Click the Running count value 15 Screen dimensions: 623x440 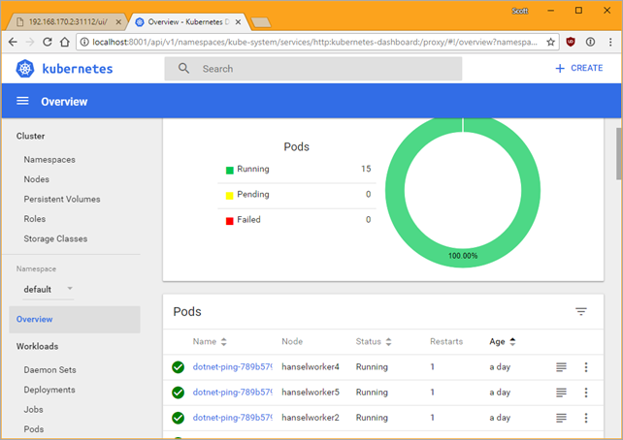tap(366, 169)
